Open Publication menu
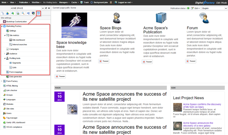The width and height of the screenshot is (228, 135). [24, 2]
